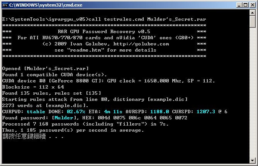
Task: Click the ETA 4m 11s value
Action: coord(113,112)
